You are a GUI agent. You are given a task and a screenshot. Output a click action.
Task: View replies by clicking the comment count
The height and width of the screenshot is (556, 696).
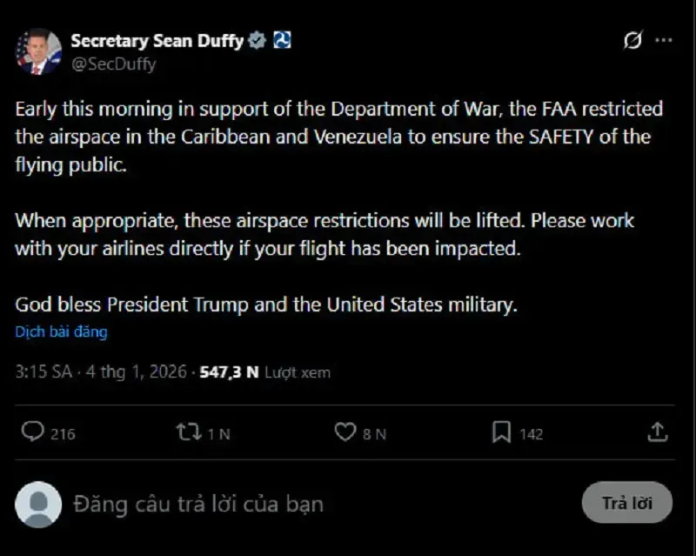tap(55, 432)
